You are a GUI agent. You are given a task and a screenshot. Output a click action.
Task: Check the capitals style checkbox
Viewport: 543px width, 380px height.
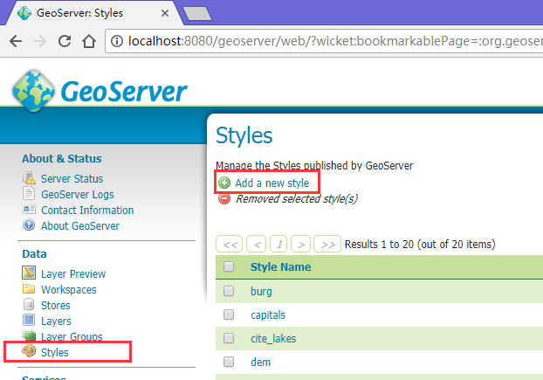pyautogui.click(x=229, y=314)
